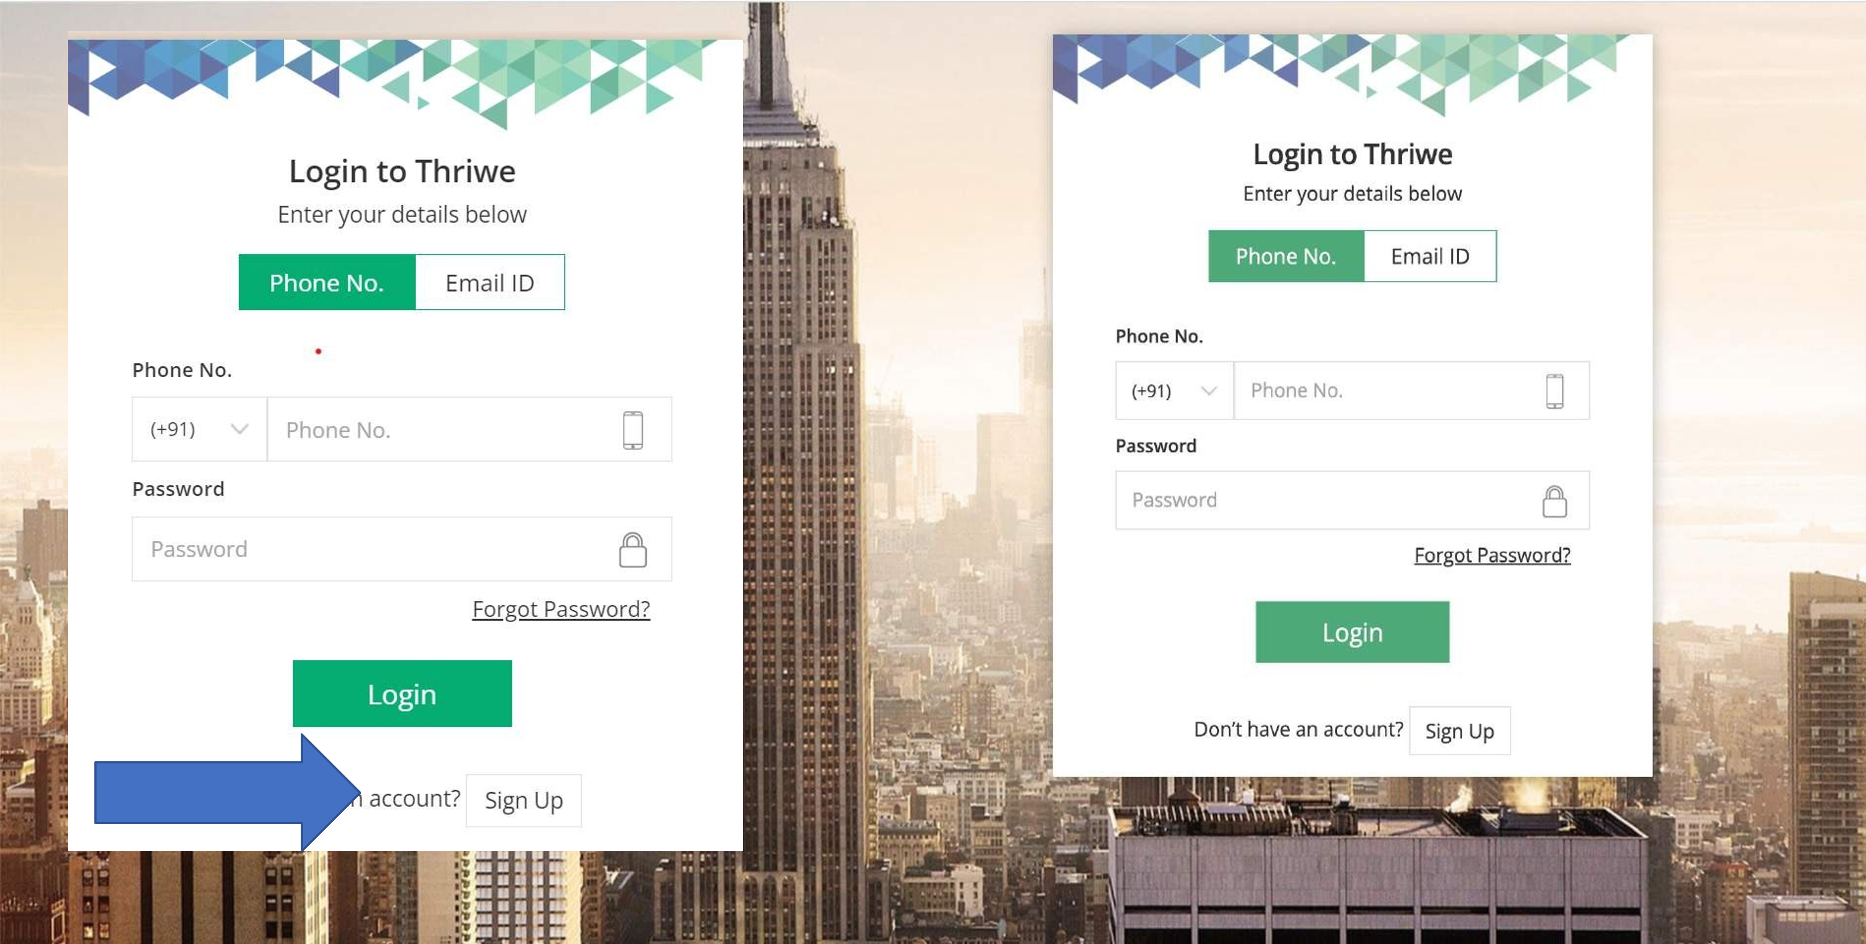Click Sign Up button in left form
The image size is (1866, 944).
pyautogui.click(x=524, y=801)
